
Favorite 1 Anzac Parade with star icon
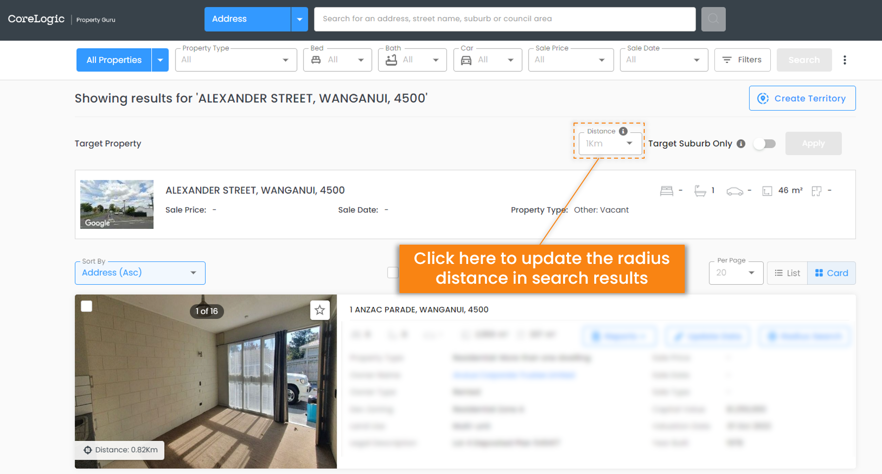tap(319, 310)
